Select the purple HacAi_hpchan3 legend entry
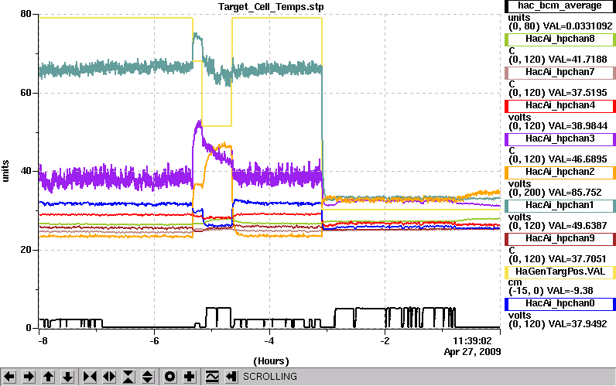 (x=560, y=139)
